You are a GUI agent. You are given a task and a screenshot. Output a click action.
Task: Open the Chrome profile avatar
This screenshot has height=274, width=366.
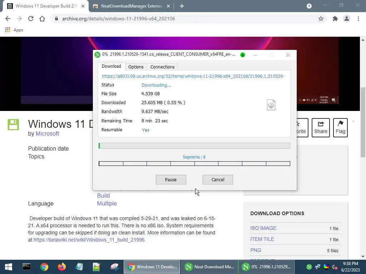347,19
